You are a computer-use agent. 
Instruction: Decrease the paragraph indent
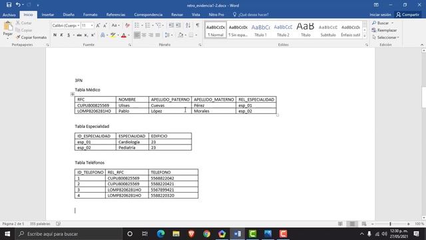(171, 25)
